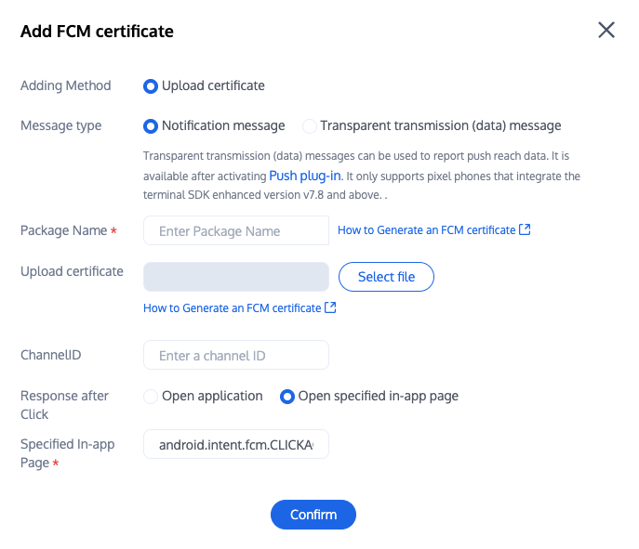
Task: Select Open application response option
Action: click(151, 397)
